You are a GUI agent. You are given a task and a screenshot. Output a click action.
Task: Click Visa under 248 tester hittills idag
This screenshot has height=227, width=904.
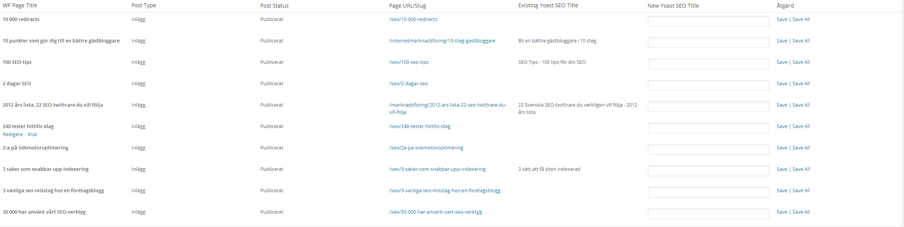(x=32, y=134)
